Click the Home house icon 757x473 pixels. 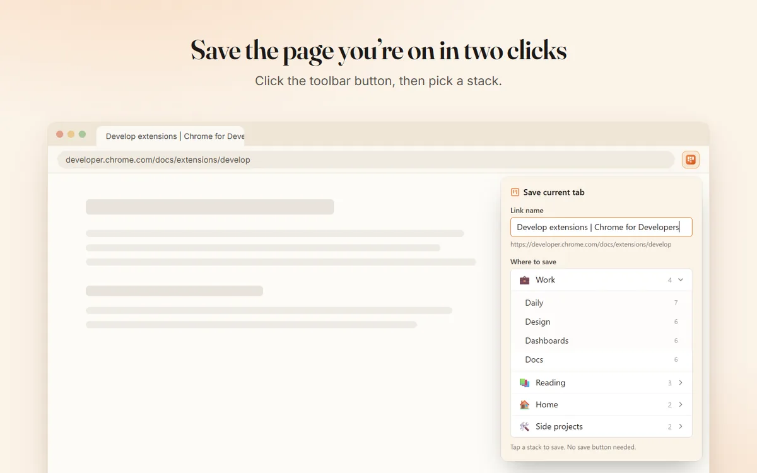tap(524, 405)
